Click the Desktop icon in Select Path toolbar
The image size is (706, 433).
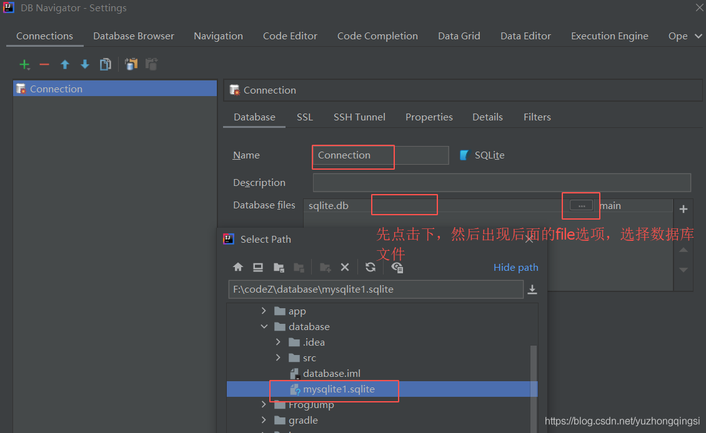[x=258, y=267]
